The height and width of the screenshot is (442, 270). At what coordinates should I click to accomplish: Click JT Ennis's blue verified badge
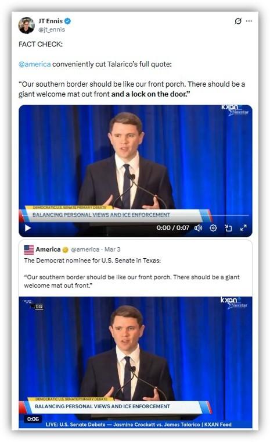[67, 21]
